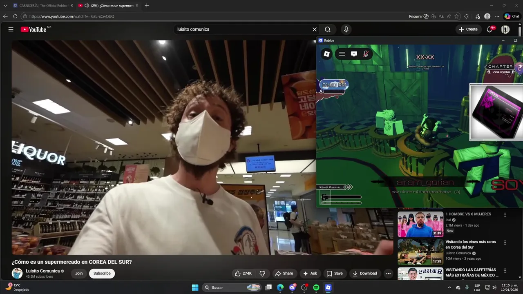This screenshot has width=523, height=294.
Task: Open Spotify from the taskbar
Action: pyautogui.click(x=316, y=287)
